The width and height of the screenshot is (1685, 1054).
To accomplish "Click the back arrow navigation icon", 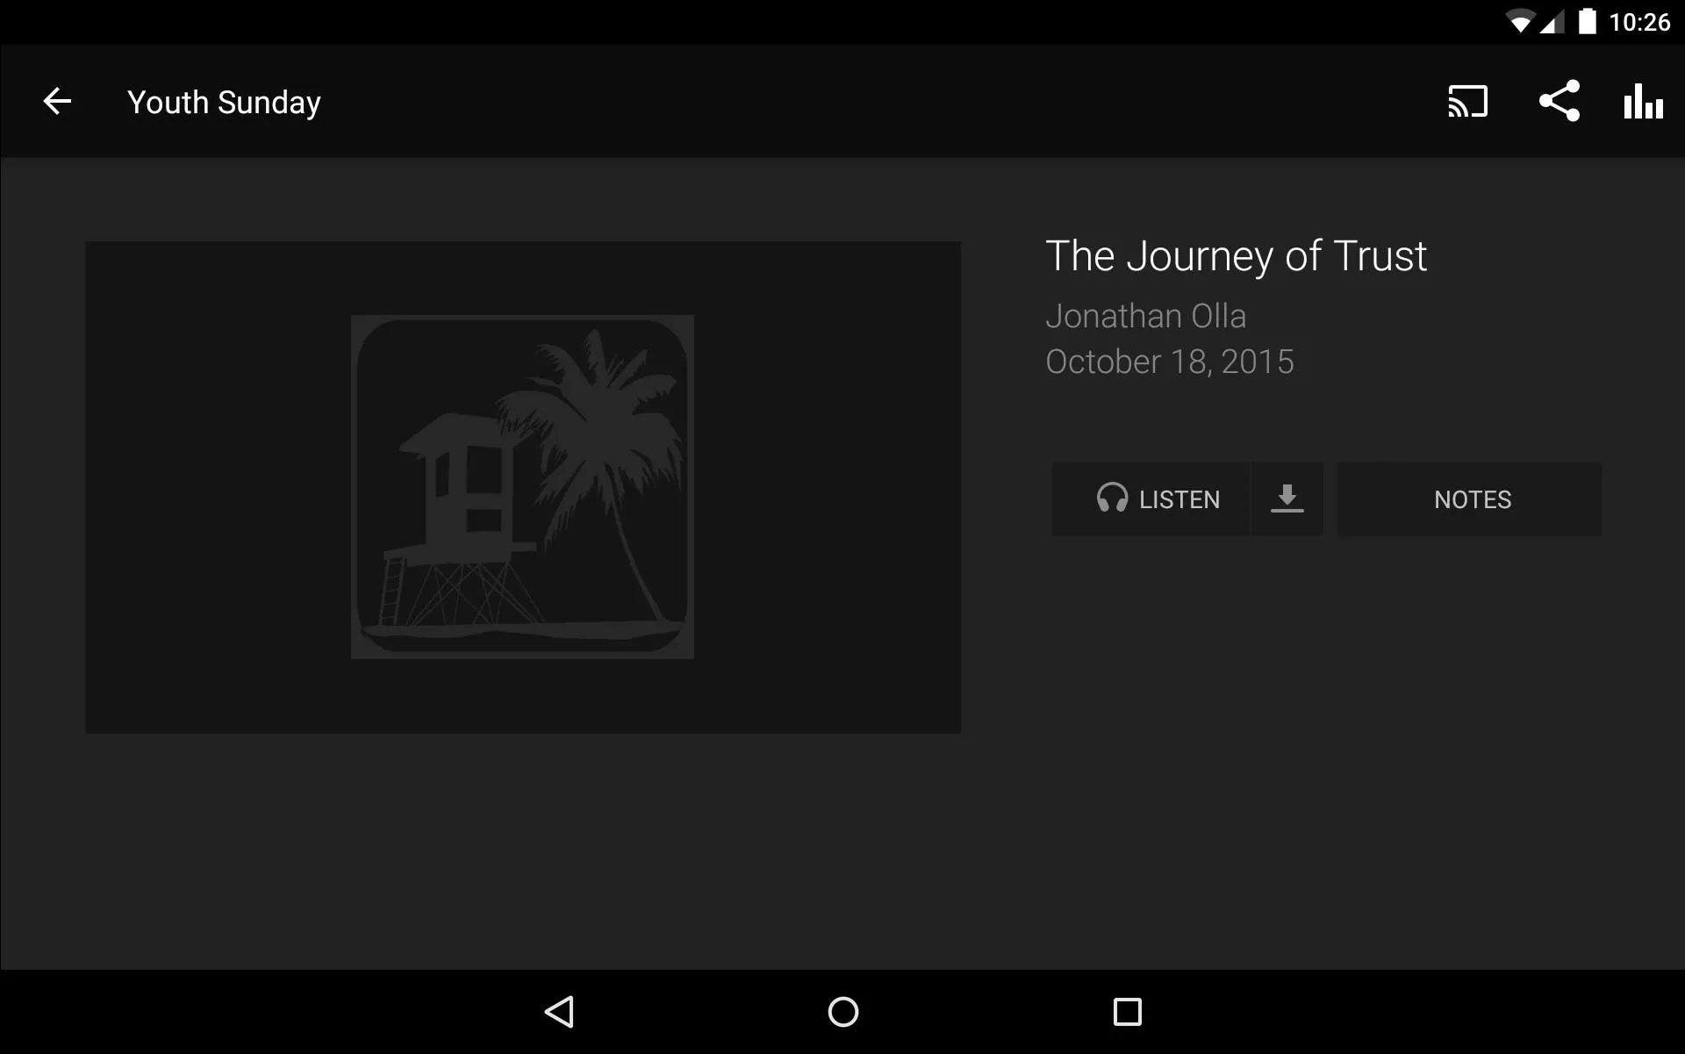I will pyautogui.click(x=56, y=102).
